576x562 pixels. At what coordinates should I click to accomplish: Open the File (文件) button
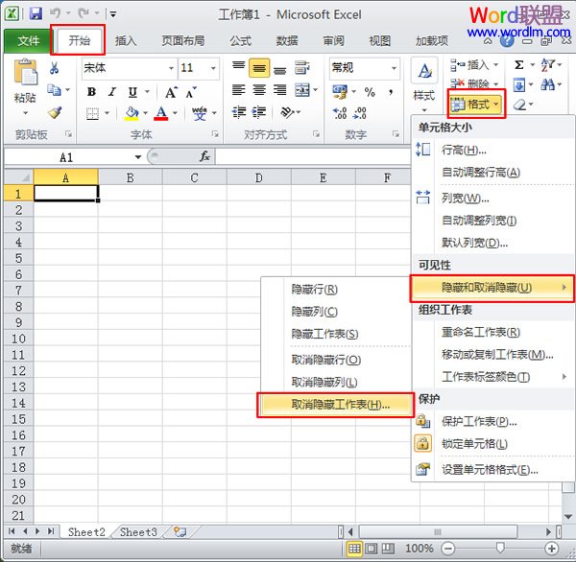pyautogui.click(x=29, y=41)
